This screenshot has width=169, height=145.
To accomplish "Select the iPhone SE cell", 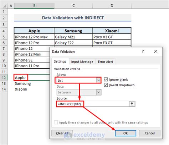I will point(32,60).
